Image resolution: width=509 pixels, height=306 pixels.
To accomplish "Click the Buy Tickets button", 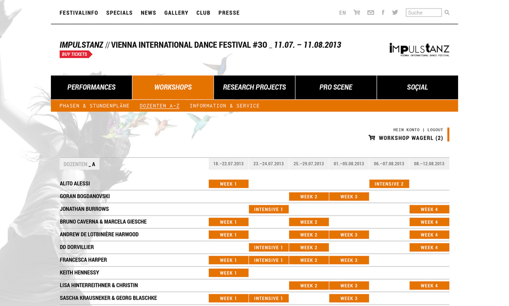I will pyautogui.click(x=76, y=54).
